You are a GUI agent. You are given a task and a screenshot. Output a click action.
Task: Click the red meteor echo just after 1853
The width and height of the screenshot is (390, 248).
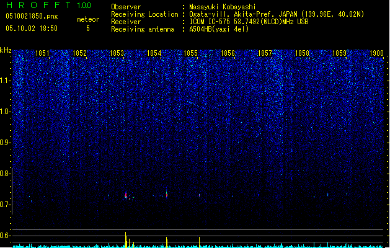(126, 195)
